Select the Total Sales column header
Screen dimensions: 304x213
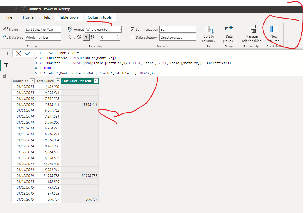45,81
